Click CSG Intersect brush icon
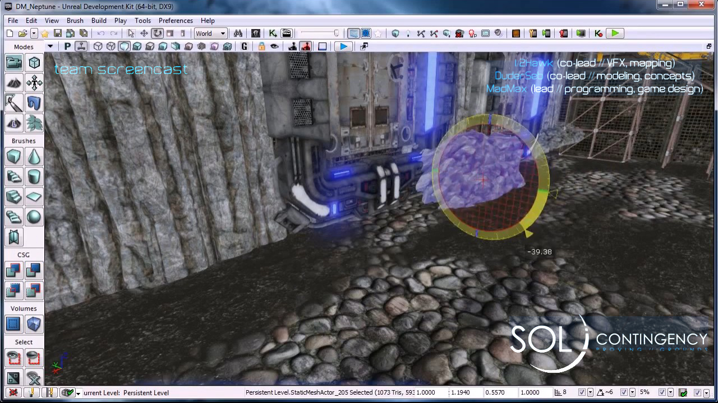Screen dimensions: 718x403 pyautogui.click(x=13, y=290)
